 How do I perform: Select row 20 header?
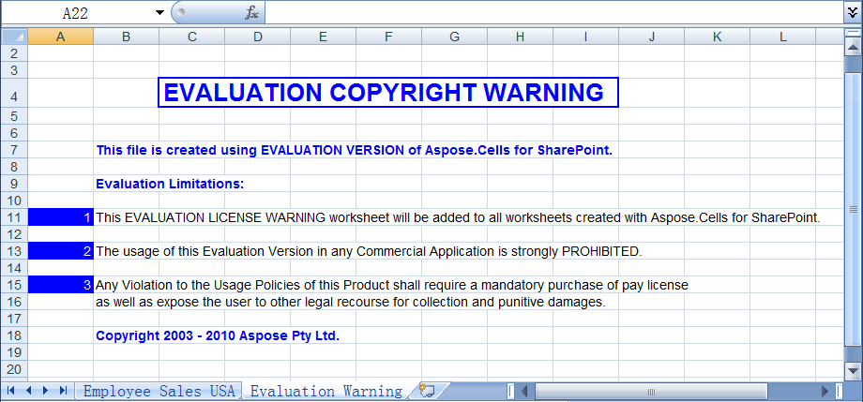(x=14, y=369)
